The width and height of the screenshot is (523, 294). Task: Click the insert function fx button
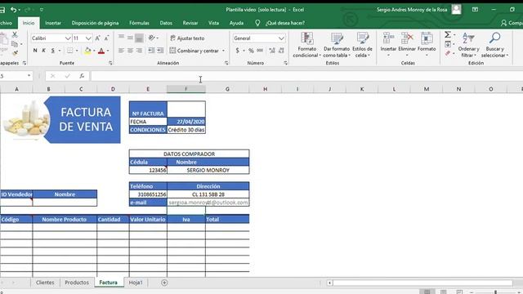82,76
